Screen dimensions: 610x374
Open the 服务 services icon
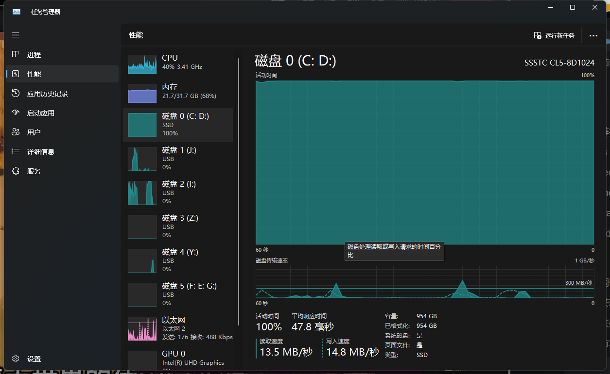(x=16, y=171)
